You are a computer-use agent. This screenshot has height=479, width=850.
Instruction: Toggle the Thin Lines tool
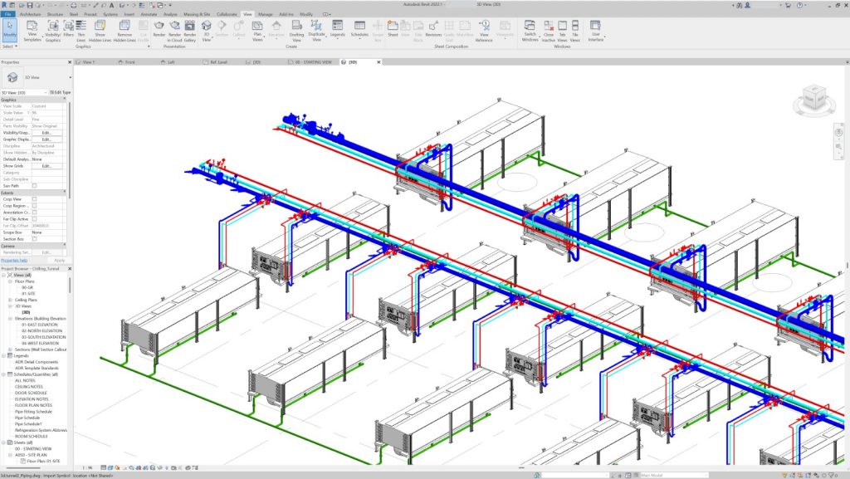(81, 31)
